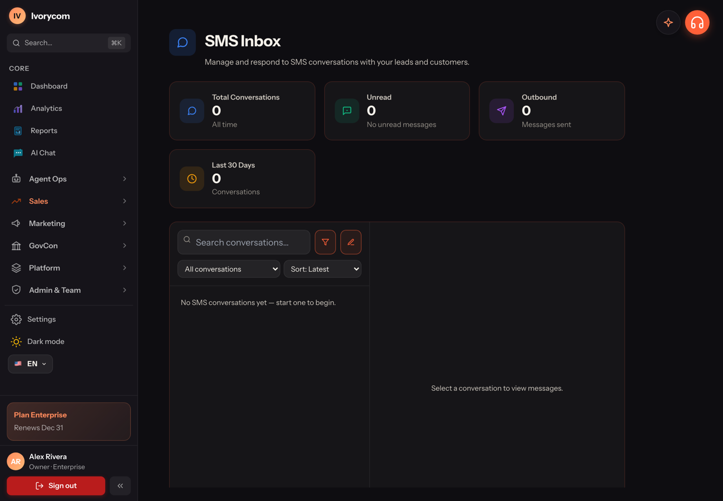Expand the Admin & Team section
The width and height of the screenshot is (723, 501).
point(69,290)
